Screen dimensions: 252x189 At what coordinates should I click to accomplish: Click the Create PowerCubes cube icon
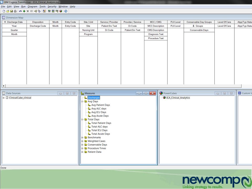pyautogui.click(x=61, y=11)
